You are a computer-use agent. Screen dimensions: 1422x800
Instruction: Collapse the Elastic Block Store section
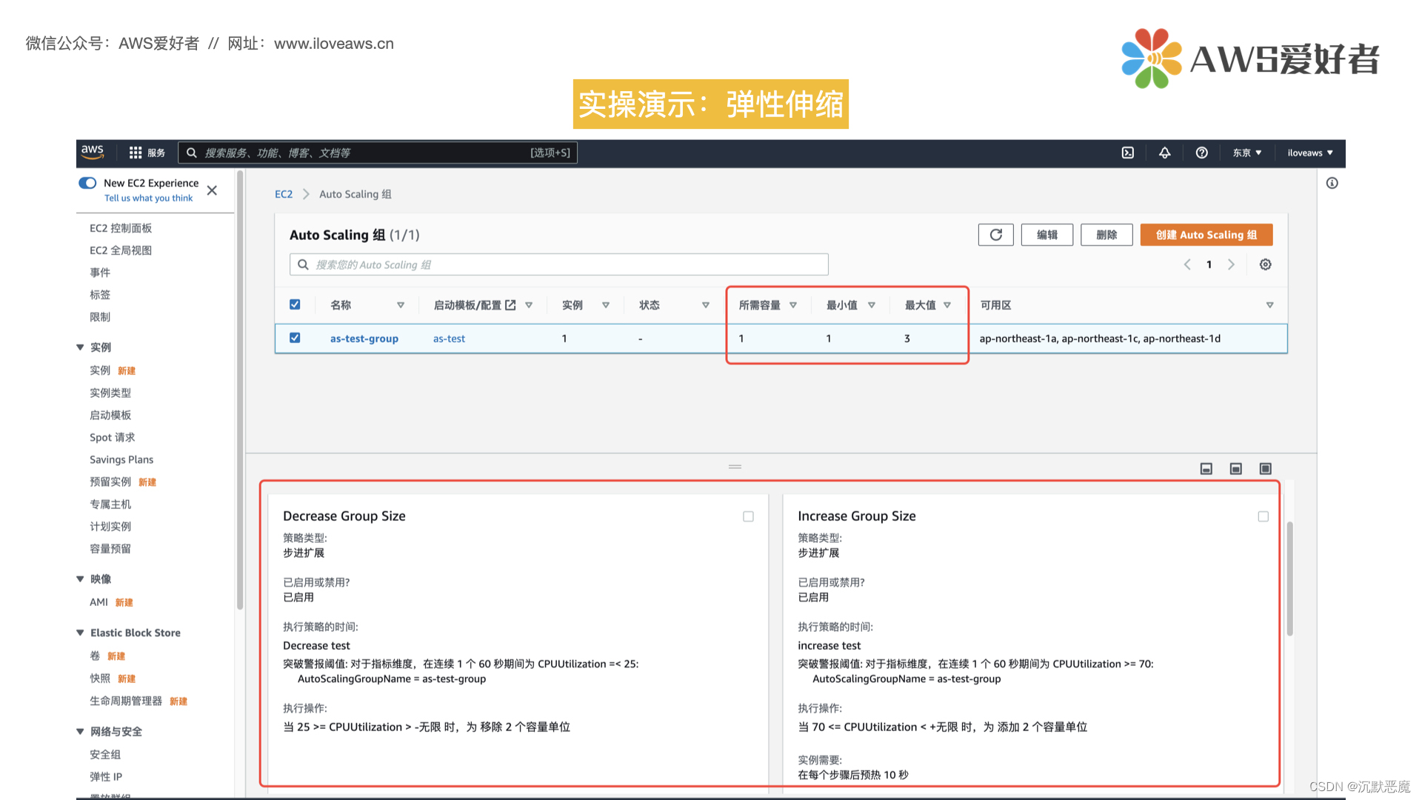[x=80, y=633]
